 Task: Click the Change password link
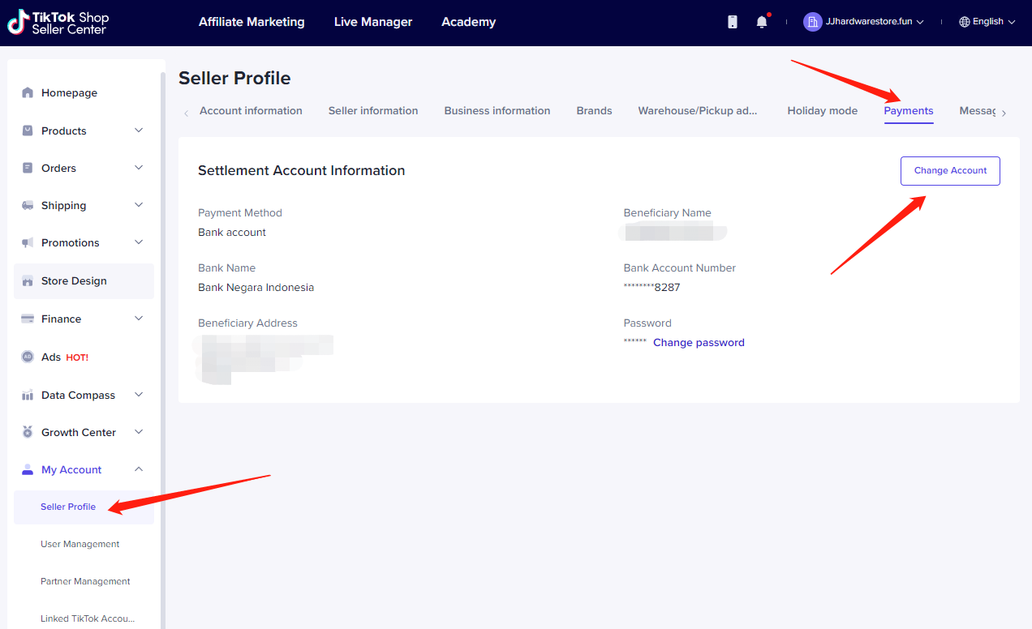[699, 343]
